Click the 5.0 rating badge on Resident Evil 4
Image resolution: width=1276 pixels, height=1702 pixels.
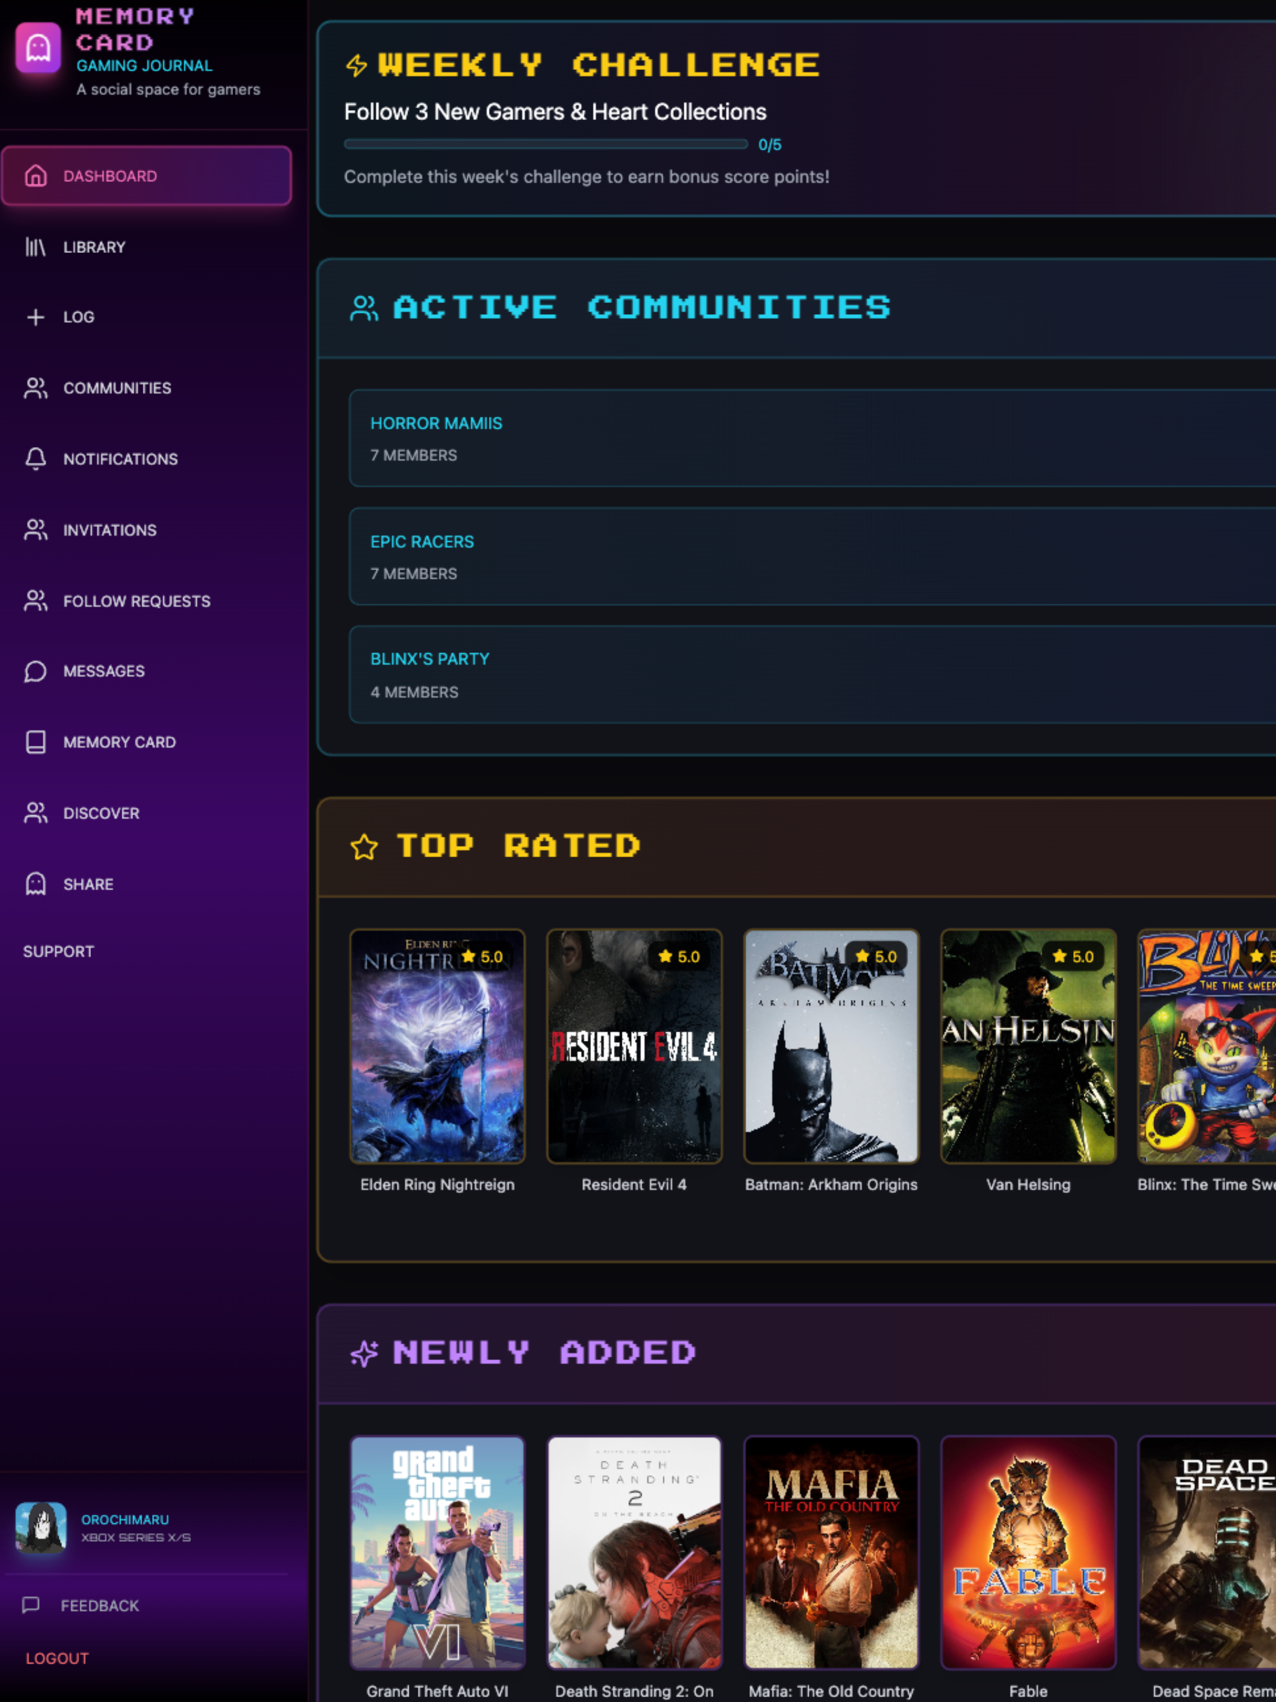(679, 956)
